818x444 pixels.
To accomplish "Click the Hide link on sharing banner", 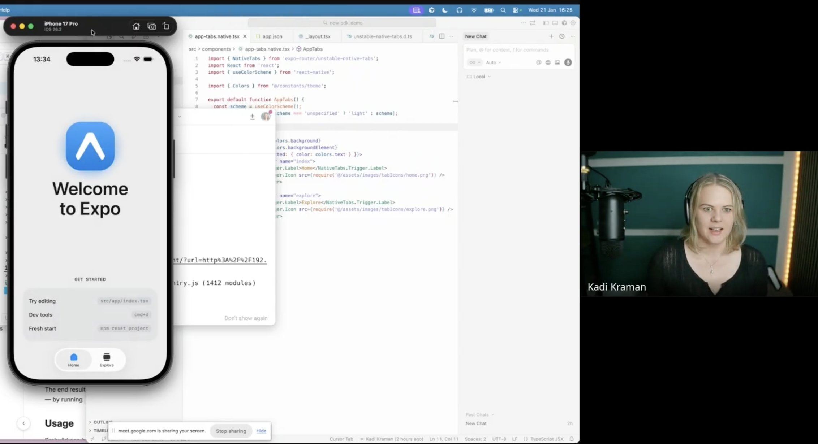I will click(x=261, y=431).
